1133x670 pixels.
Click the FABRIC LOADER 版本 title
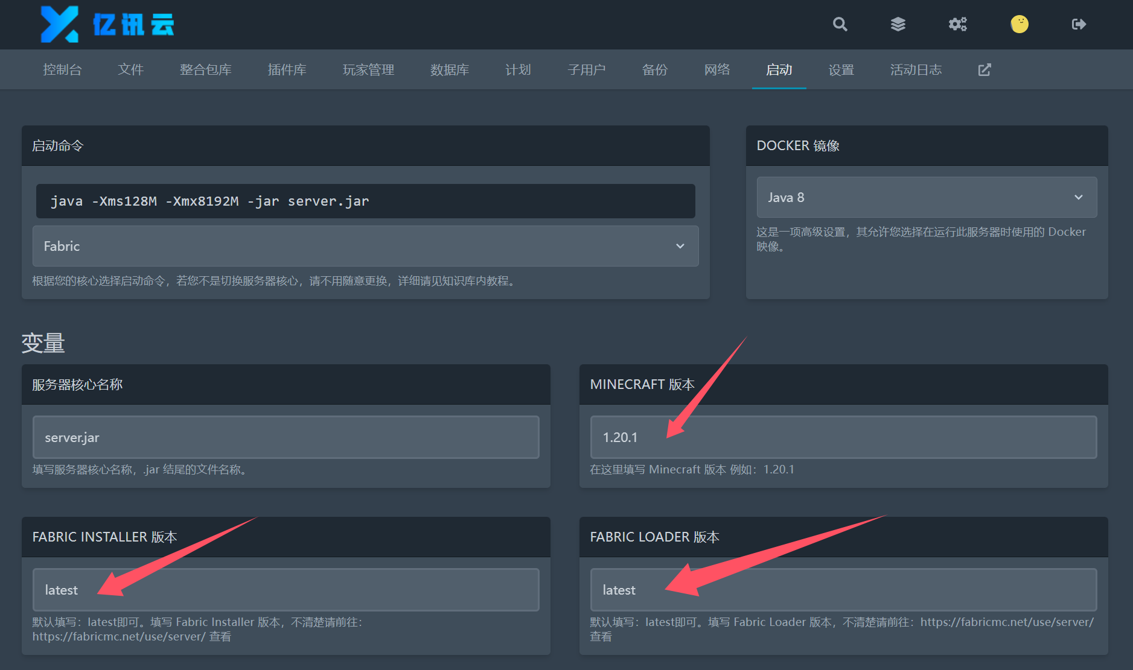(654, 537)
